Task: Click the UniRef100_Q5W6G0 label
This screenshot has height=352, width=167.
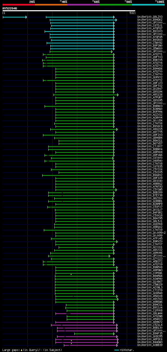Action: (150, 49)
